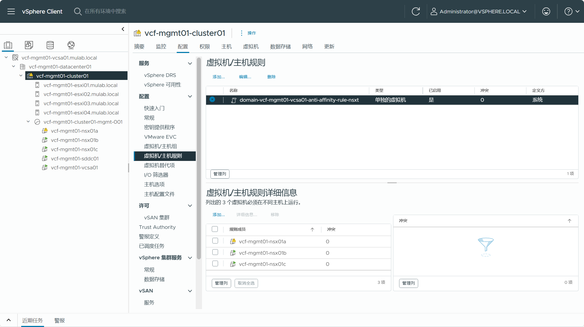Switch to Networking inventory view icon
The width and height of the screenshot is (584, 327).
(71, 45)
